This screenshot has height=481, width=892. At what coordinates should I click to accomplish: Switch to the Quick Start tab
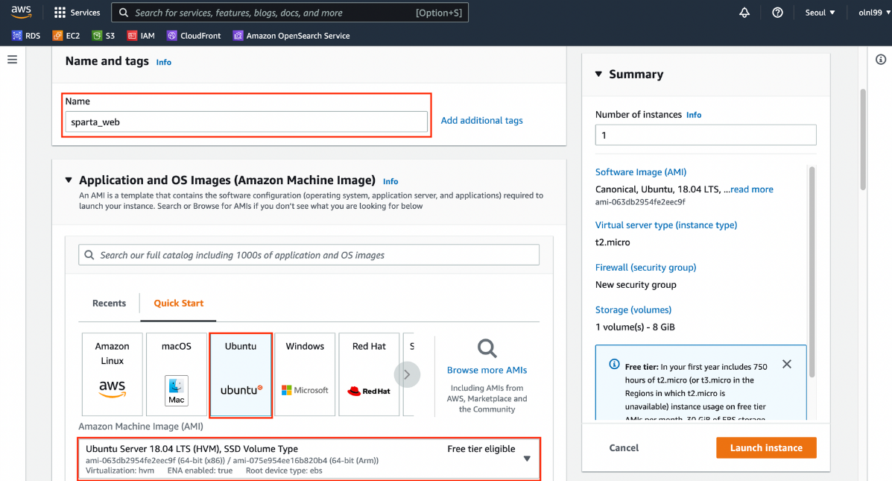[x=179, y=304]
